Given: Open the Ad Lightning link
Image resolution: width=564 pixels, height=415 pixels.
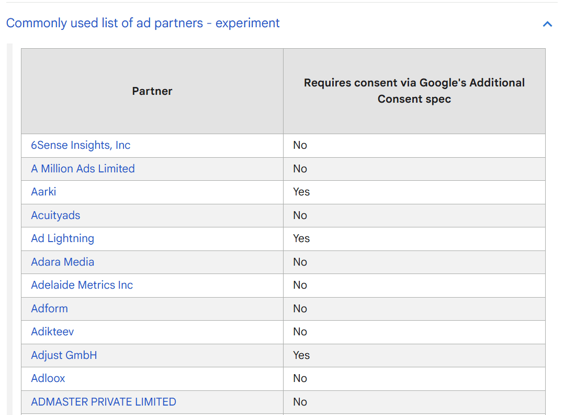Looking at the screenshot, I should coord(62,238).
